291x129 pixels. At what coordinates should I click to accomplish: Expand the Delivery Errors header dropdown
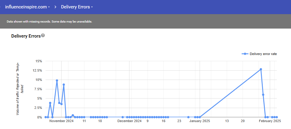(x=77, y=7)
